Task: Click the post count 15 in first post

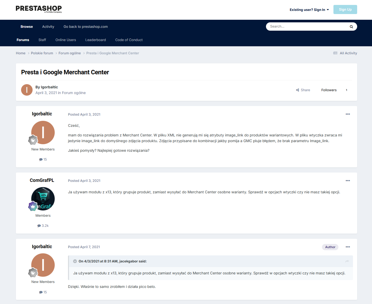Action: (43, 160)
